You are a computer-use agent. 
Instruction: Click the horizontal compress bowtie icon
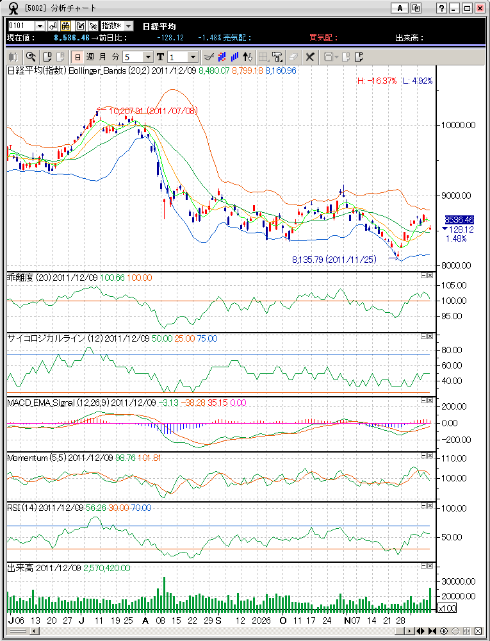point(433,631)
